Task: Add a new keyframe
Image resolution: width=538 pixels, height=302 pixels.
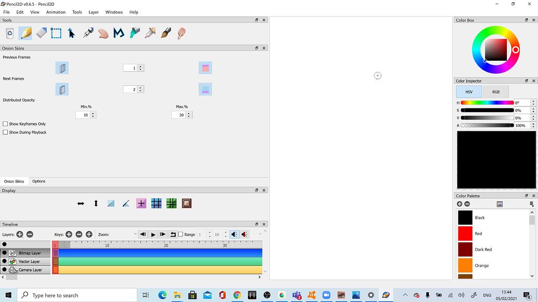Action: click(x=69, y=234)
